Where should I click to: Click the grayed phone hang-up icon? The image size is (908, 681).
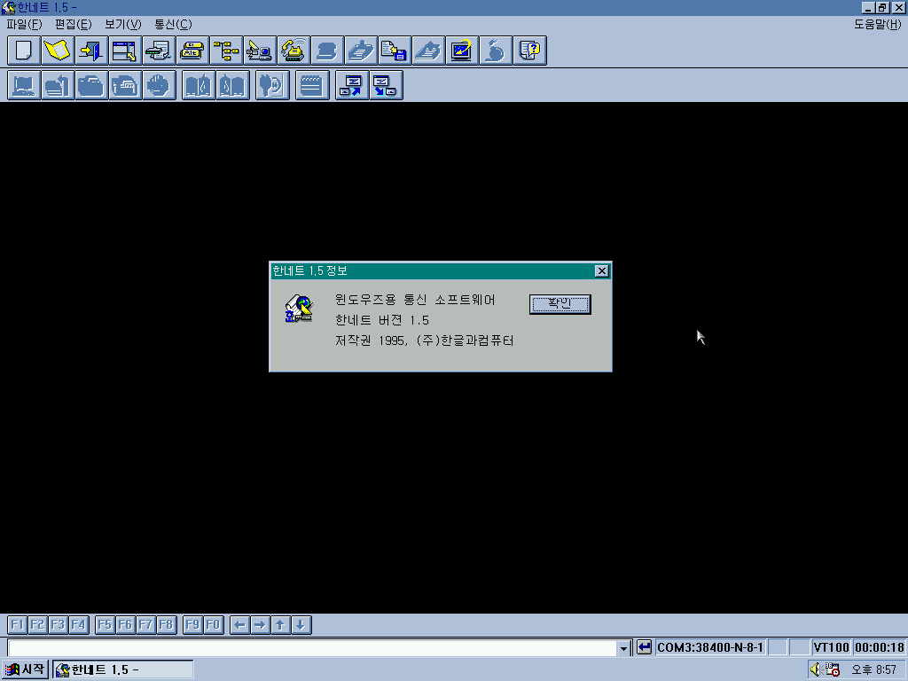tap(327, 51)
